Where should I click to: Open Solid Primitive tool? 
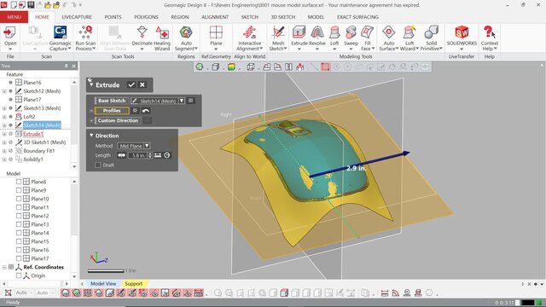(431, 38)
